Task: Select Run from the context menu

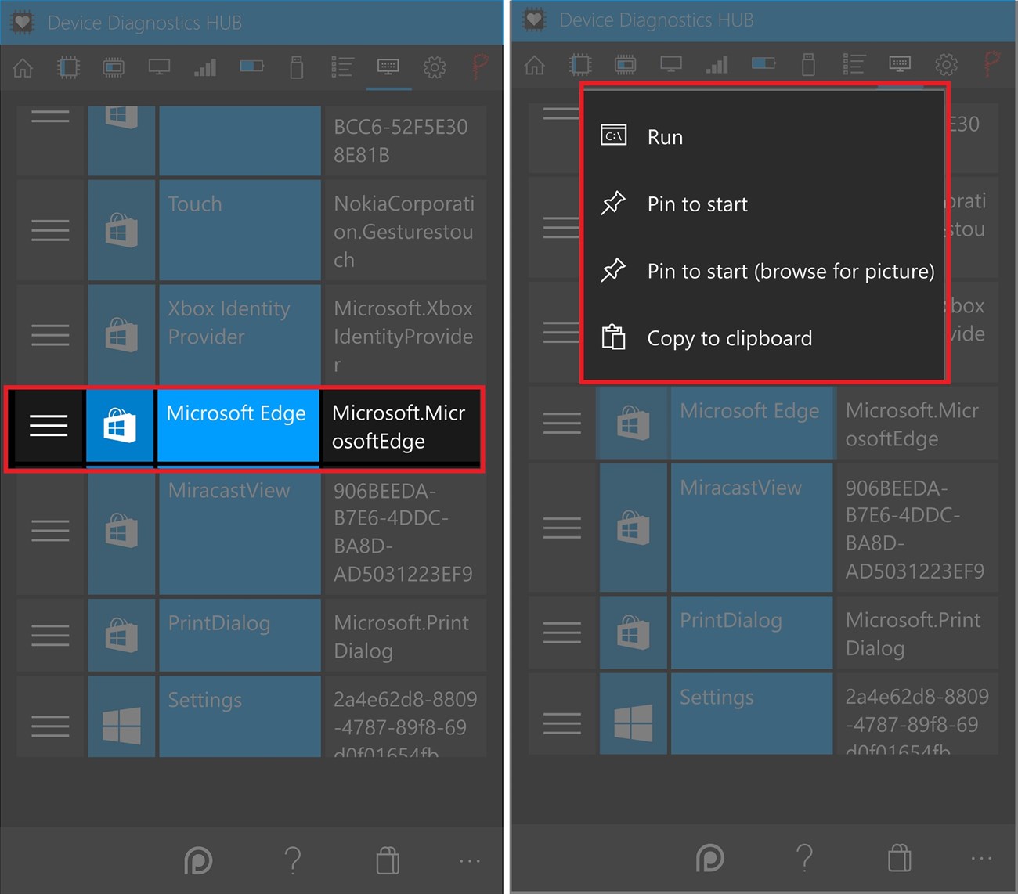Action: pyautogui.click(x=665, y=135)
